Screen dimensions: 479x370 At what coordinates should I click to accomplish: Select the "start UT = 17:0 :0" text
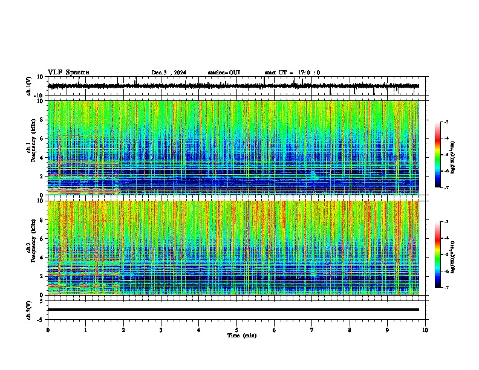click(x=292, y=73)
